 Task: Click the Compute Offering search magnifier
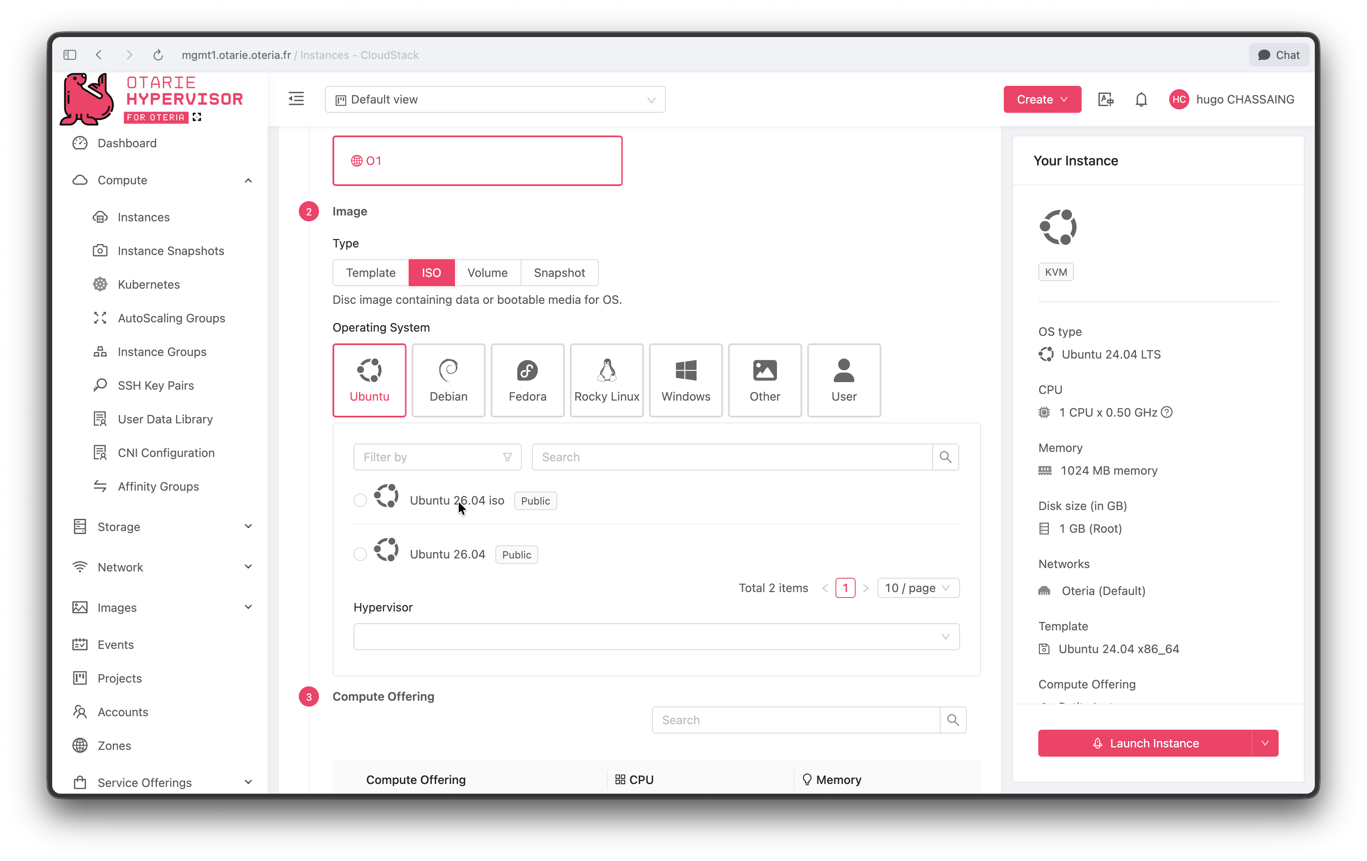[x=953, y=720]
